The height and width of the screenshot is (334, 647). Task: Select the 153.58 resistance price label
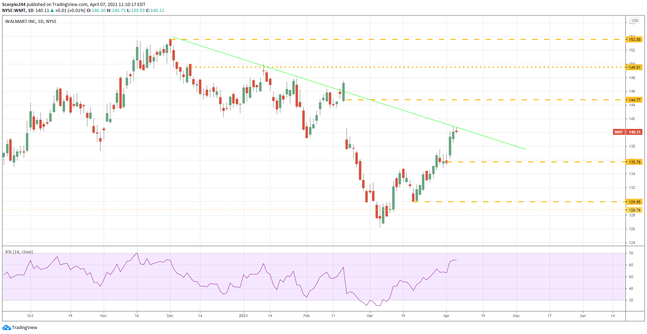635,40
